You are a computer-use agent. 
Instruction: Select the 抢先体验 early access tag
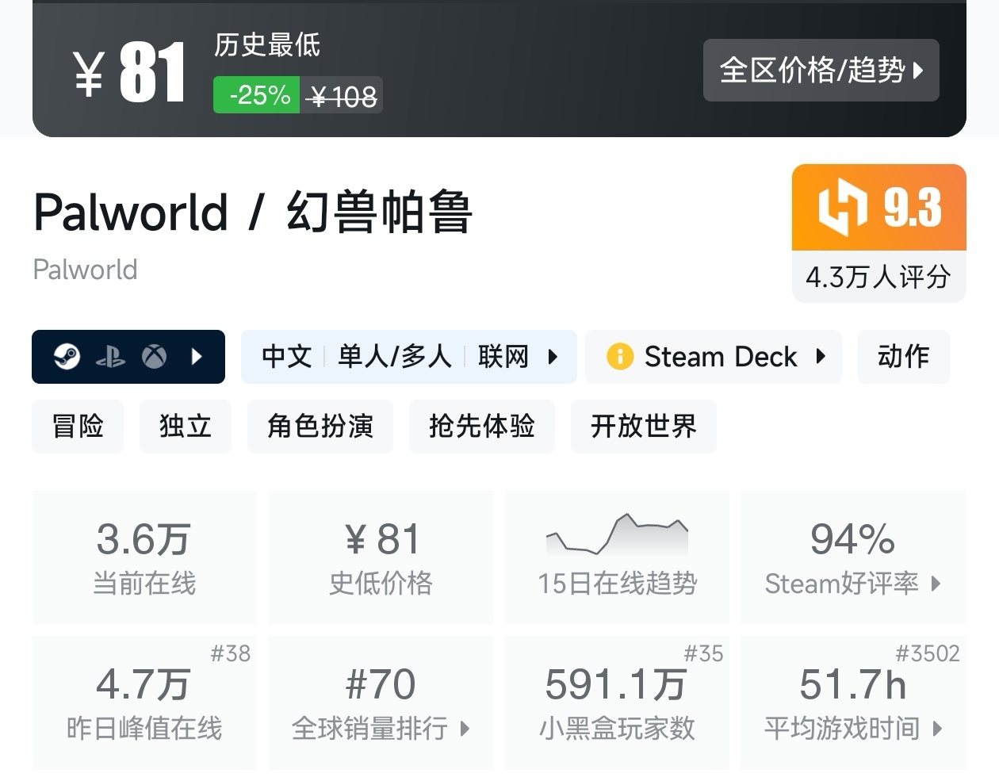[482, 427]
